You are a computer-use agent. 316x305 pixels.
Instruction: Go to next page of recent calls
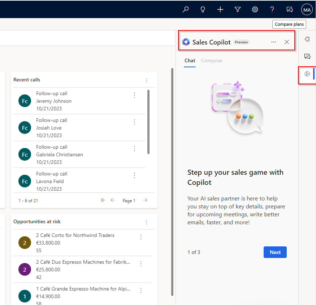[x=145, y=200]
